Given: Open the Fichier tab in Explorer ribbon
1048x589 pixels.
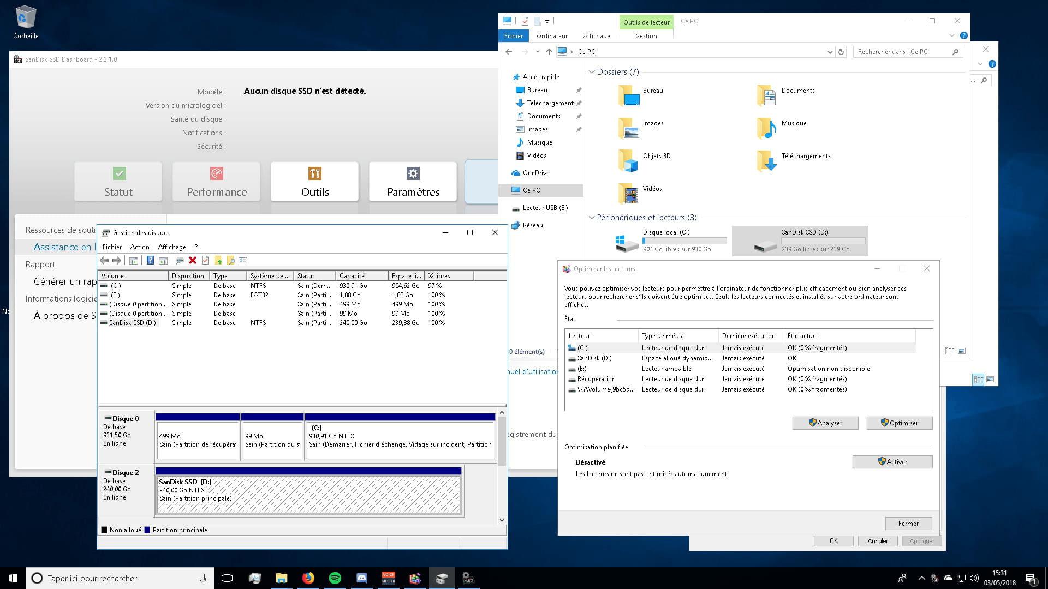Looking at the screenshot, I should click(x=514, y=36).
